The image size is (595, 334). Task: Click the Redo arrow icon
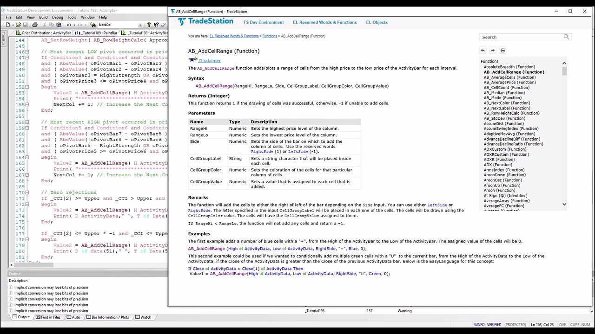(x=80, y=25)
